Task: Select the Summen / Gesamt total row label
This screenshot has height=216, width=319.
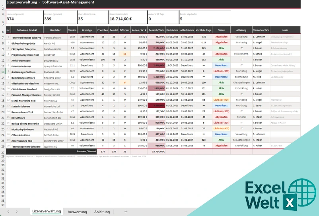Action: coord(86,152)
